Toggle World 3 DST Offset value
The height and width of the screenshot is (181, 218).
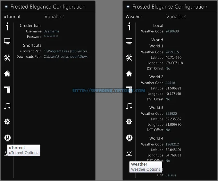tap(168, 130)
